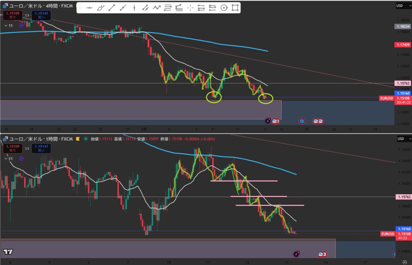The height and width of the screenshot is (265, 412).
Task: Select the circle drawing tool
Action: point(224,8)
